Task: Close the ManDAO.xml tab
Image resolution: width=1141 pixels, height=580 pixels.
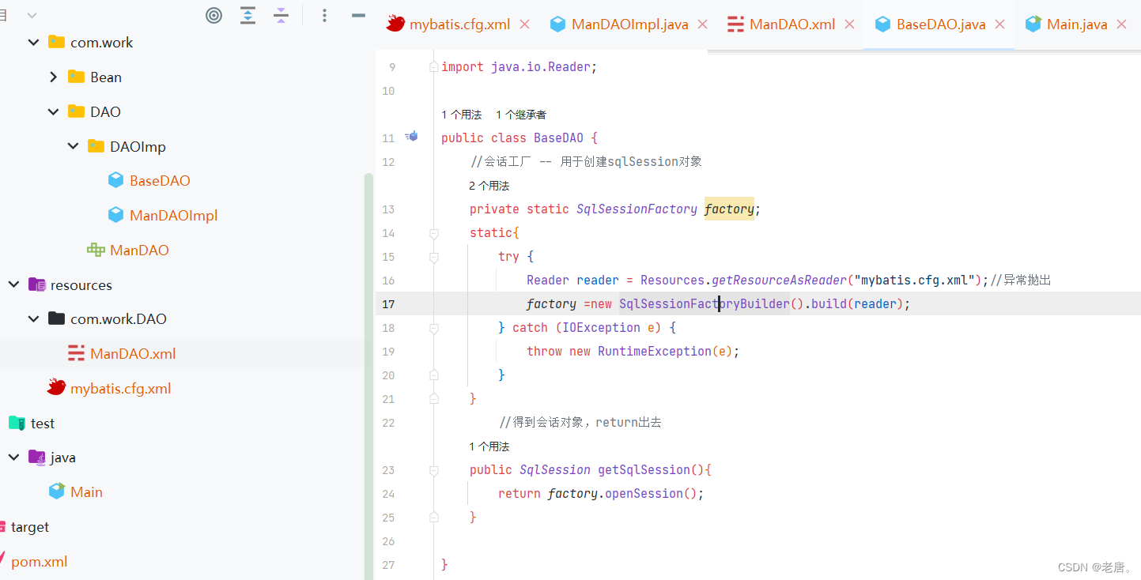Action: pyautogui.click(x=850, y=24)
